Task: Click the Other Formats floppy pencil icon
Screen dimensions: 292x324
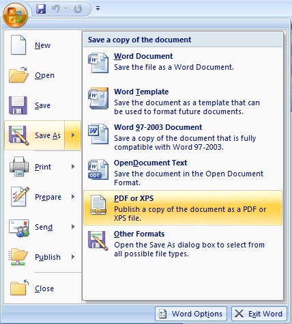Action: [98, 241]
